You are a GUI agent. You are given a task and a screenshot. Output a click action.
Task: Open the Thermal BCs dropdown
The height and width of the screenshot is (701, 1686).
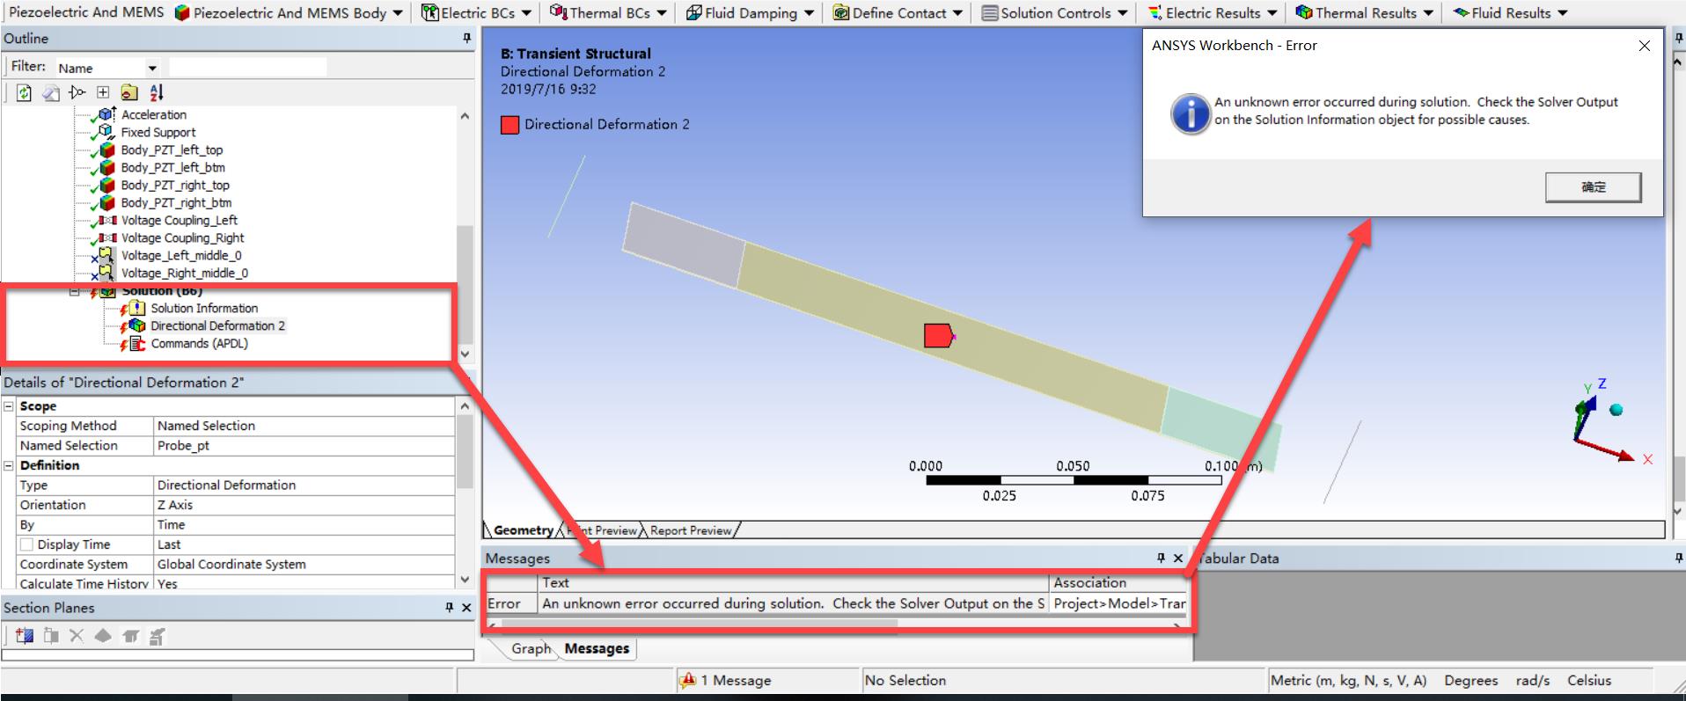pyautogui.click(x=662, y=13)
